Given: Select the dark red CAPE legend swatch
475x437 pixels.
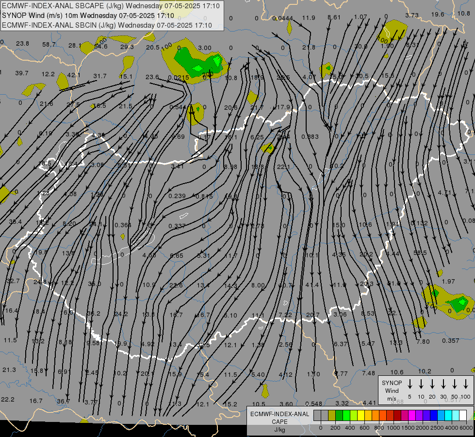Looking at the screenshot, I should (397, 416).
